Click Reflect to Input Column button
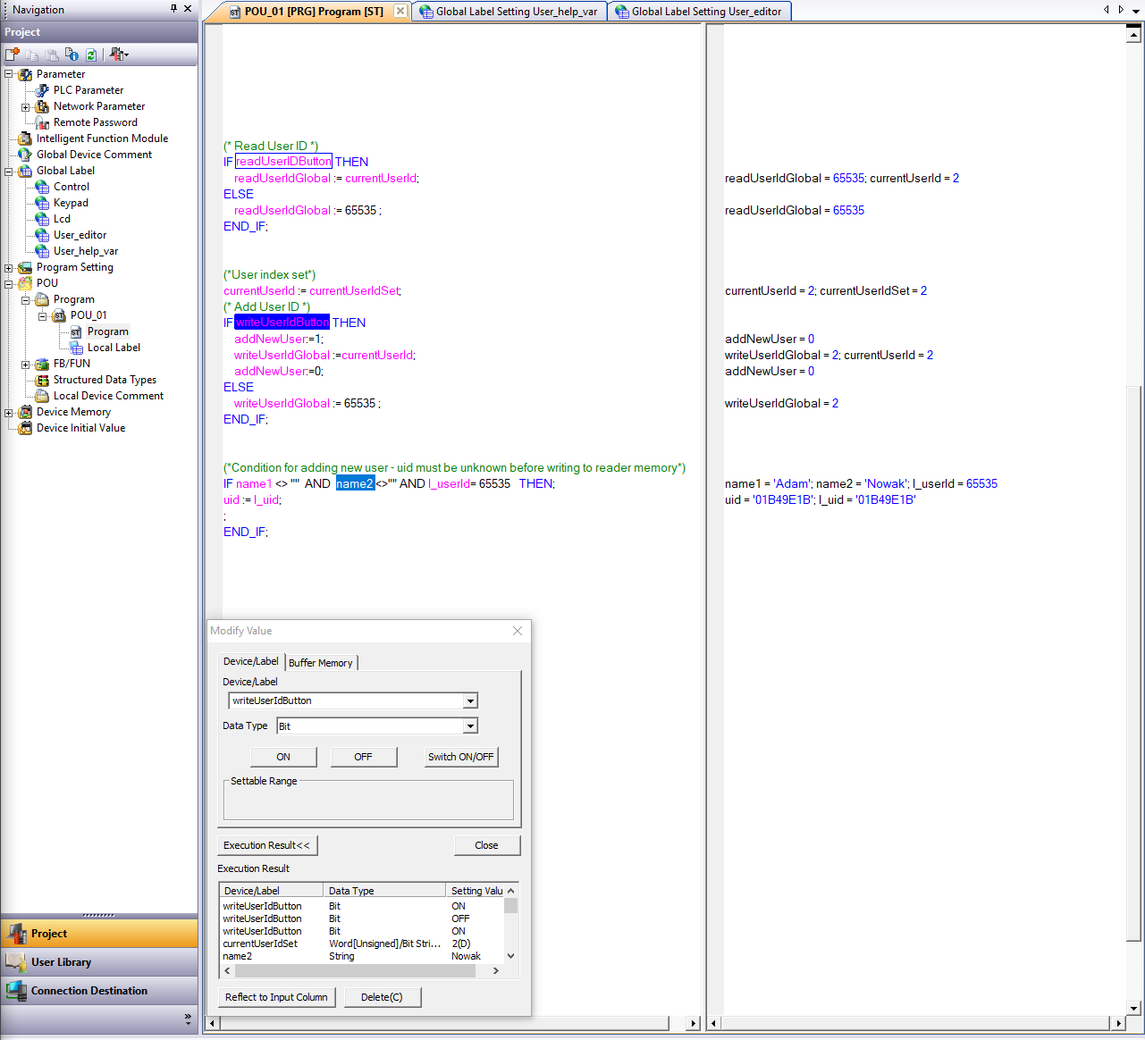The height and width of the screenshot is (1040, 1145). 277,997
